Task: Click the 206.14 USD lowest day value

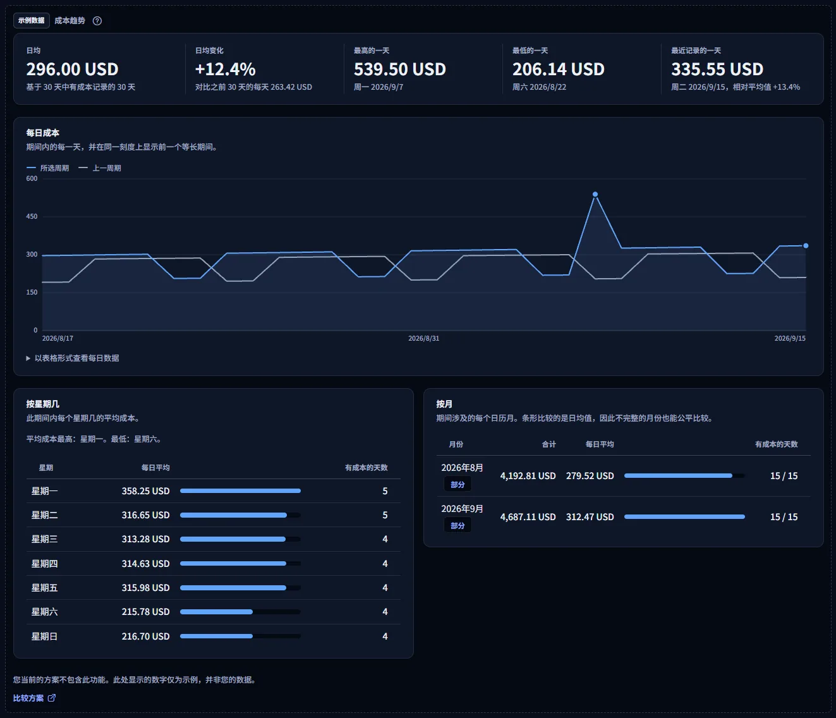Action: (x=559, y=69)
